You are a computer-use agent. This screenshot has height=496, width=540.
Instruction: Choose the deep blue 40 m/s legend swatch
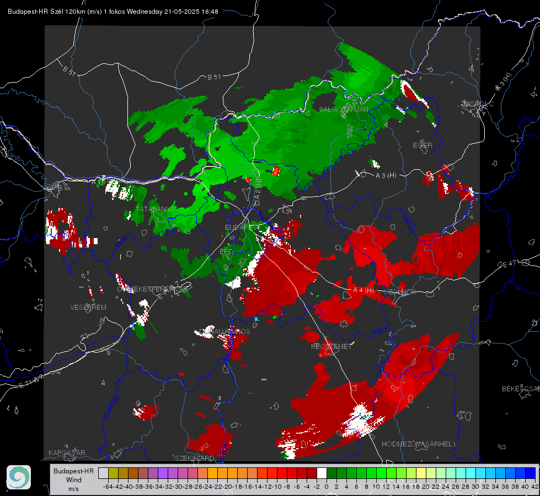click(531, 473)
